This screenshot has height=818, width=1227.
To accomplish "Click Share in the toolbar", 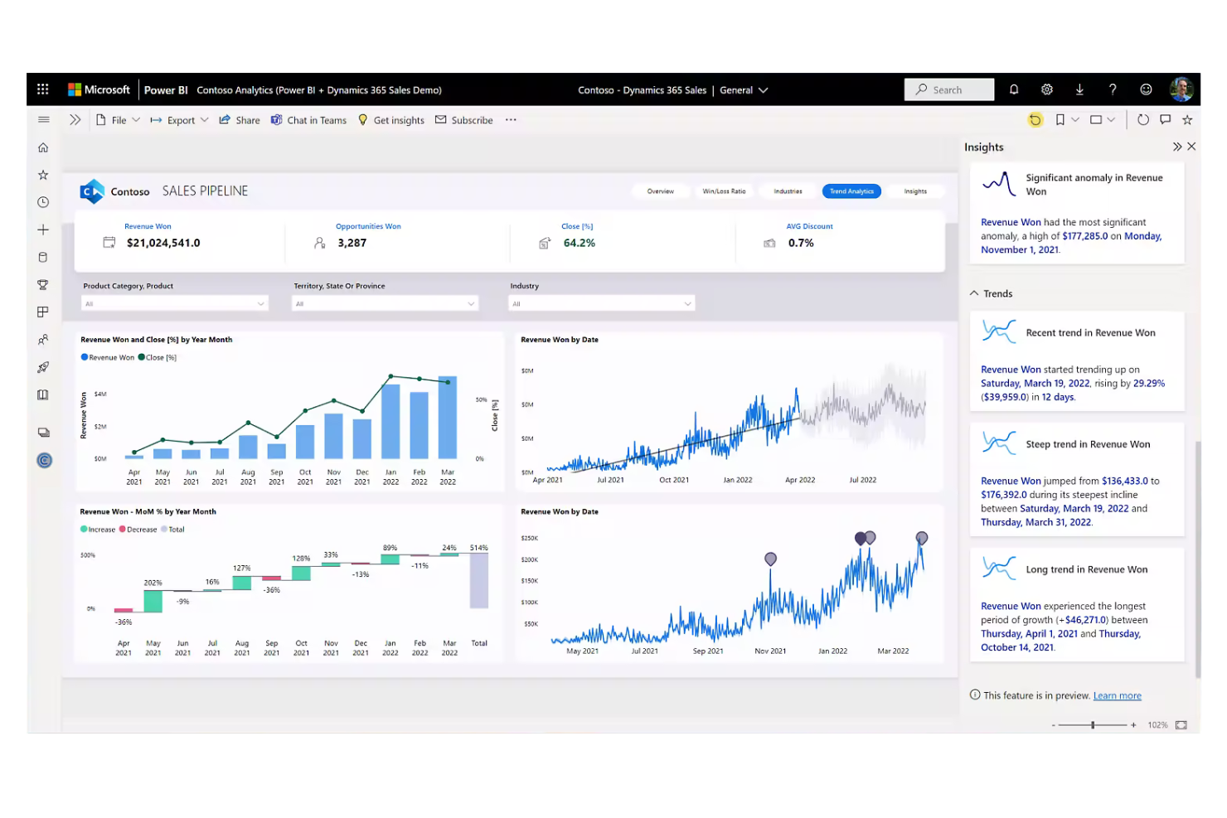I will click(x=240, y=120).
